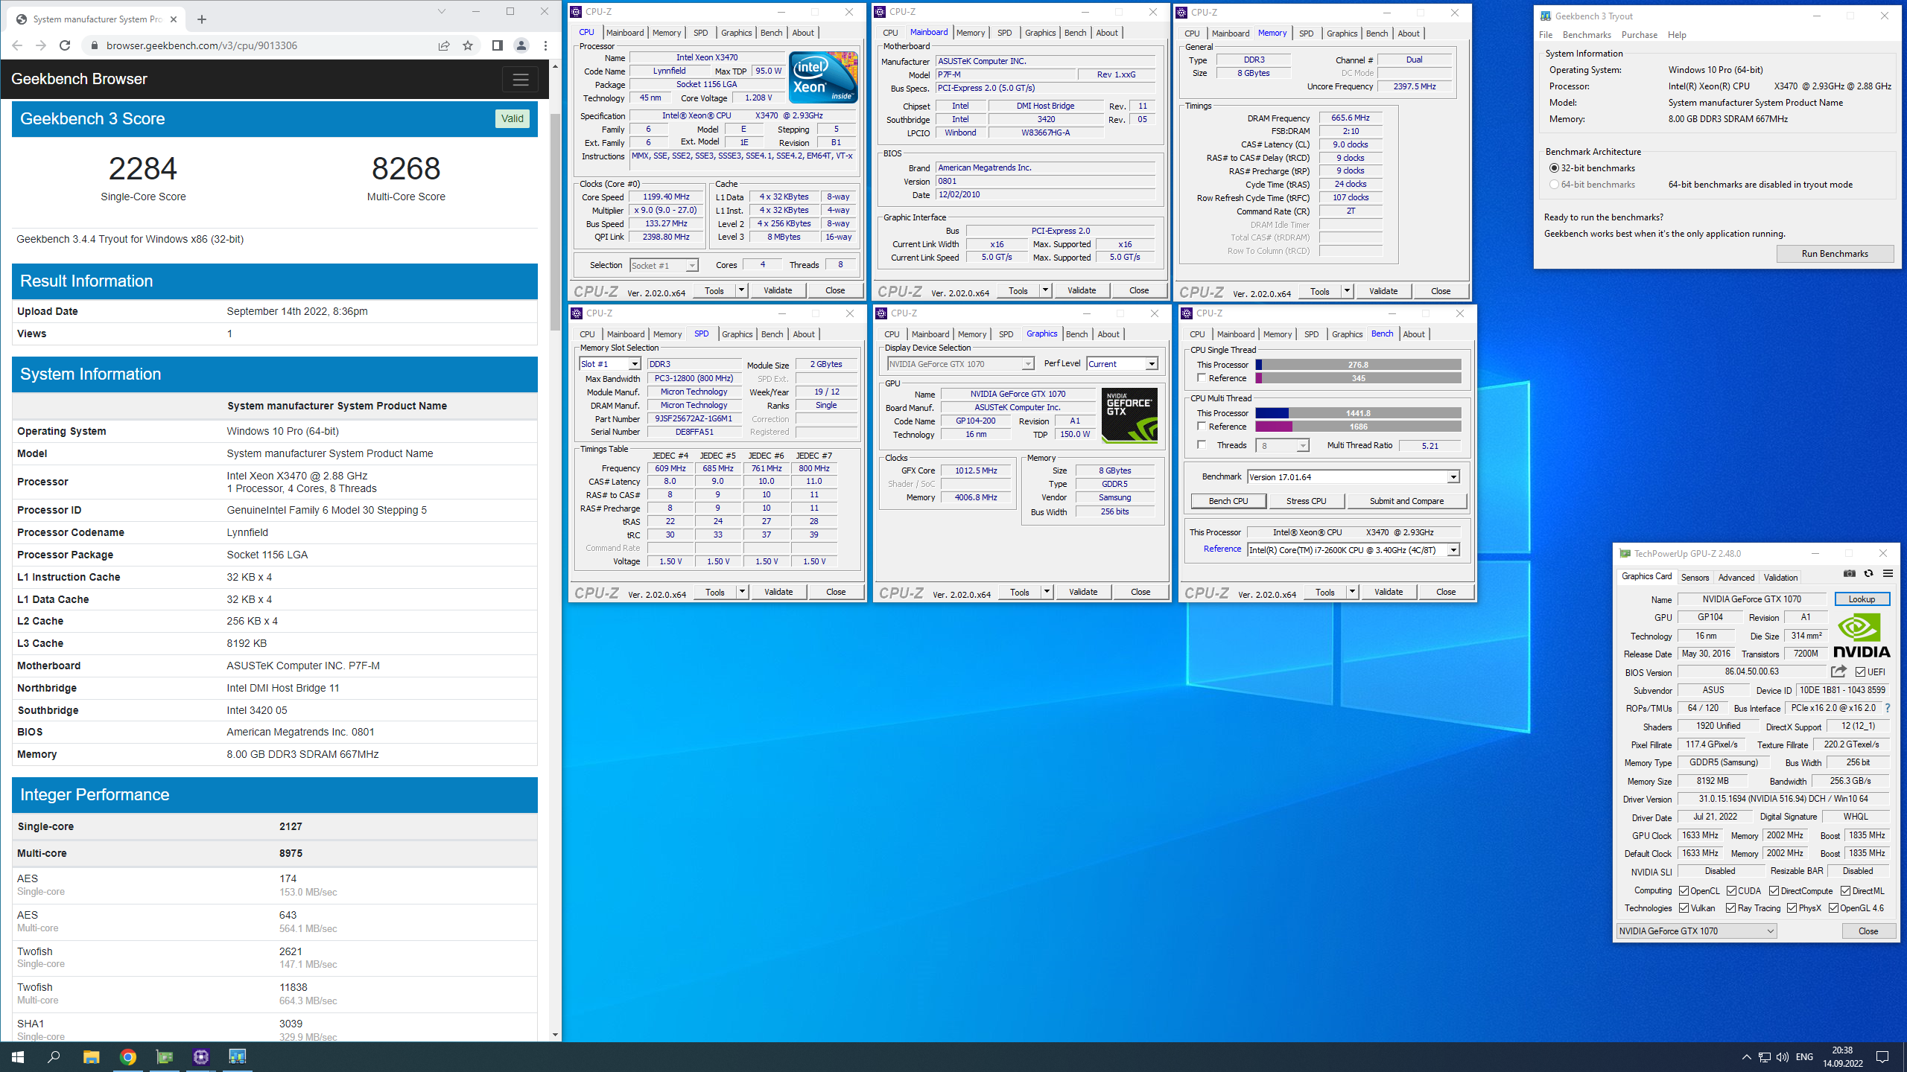Click CPU Single Thread This Processor bar
Screen dimensions: 1907x1072
1358,365
